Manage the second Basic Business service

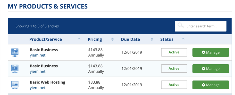point(211,69)
